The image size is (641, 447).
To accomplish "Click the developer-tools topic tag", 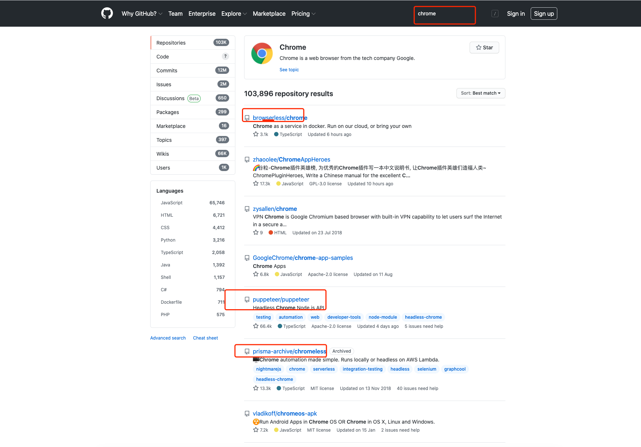I will coord(344,317).
